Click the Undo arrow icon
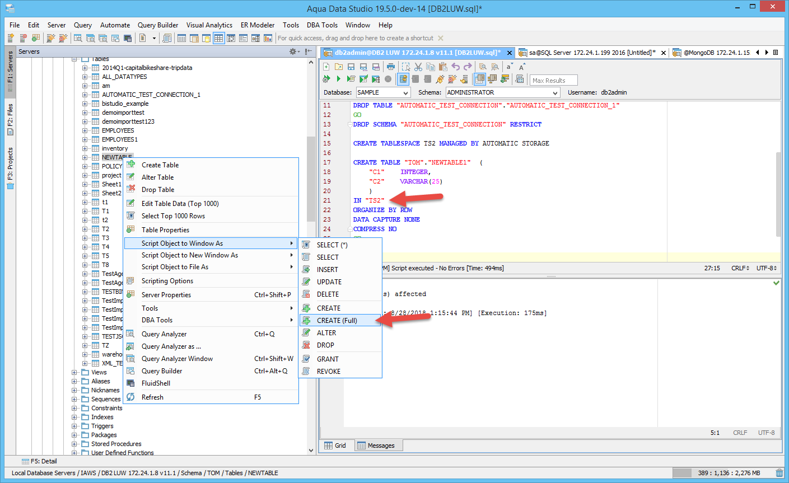789x483 pixels. (455, 67)
